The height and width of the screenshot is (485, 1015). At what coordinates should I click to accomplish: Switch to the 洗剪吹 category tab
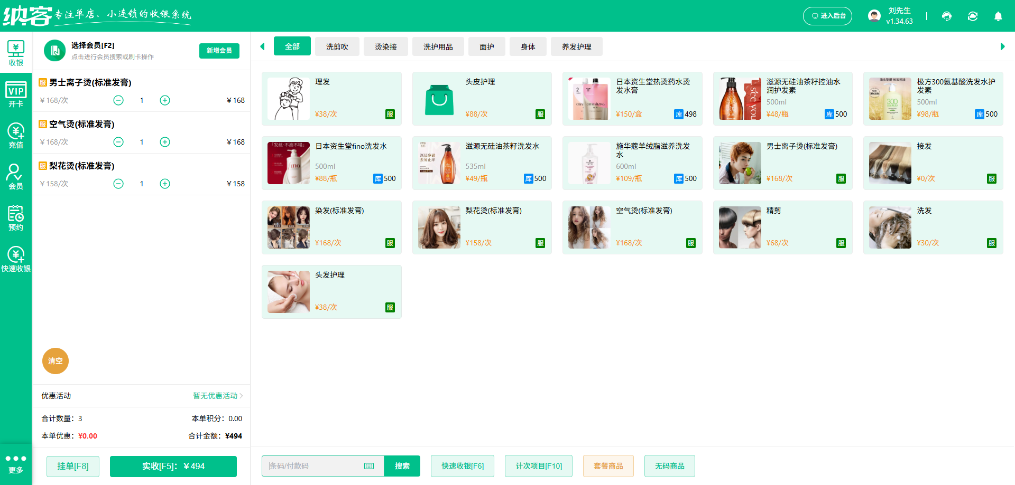[337, 46]
